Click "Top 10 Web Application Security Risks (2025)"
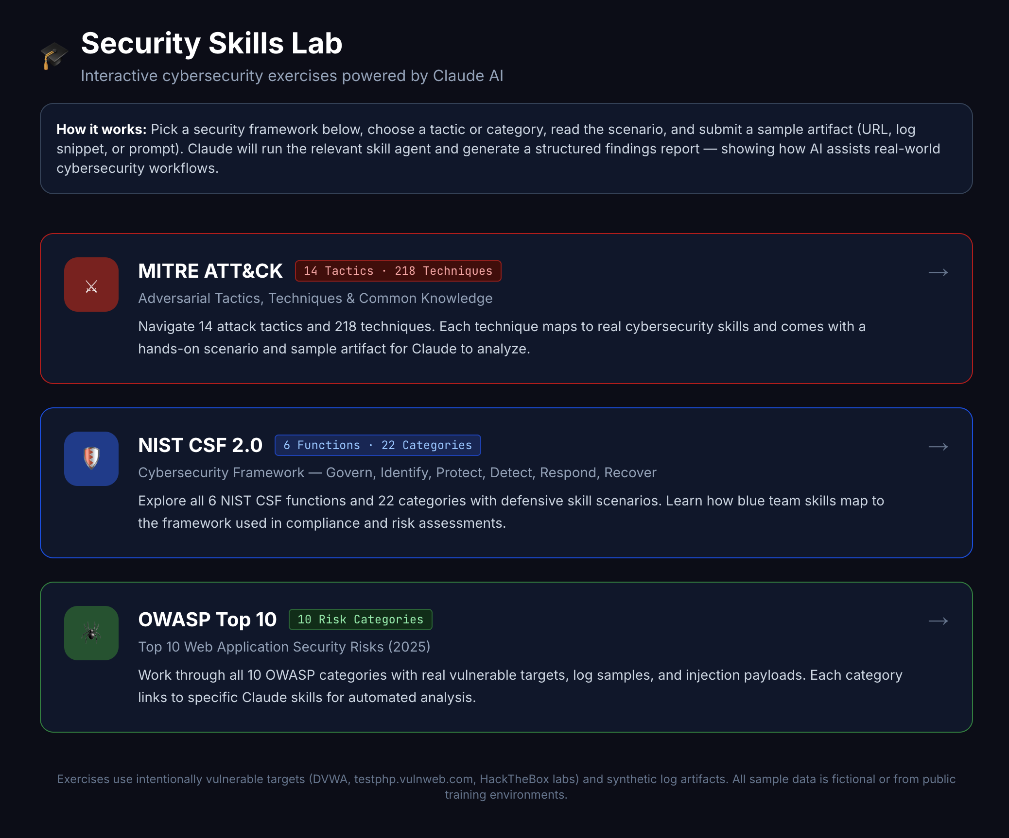This screenshot has width=1009, height=838. pos(284,647)
